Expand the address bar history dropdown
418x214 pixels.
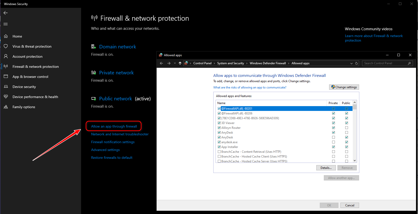click(351, 63)
